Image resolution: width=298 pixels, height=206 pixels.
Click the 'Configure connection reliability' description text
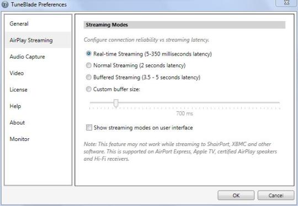pyautogui.click(x=146, y=40)
